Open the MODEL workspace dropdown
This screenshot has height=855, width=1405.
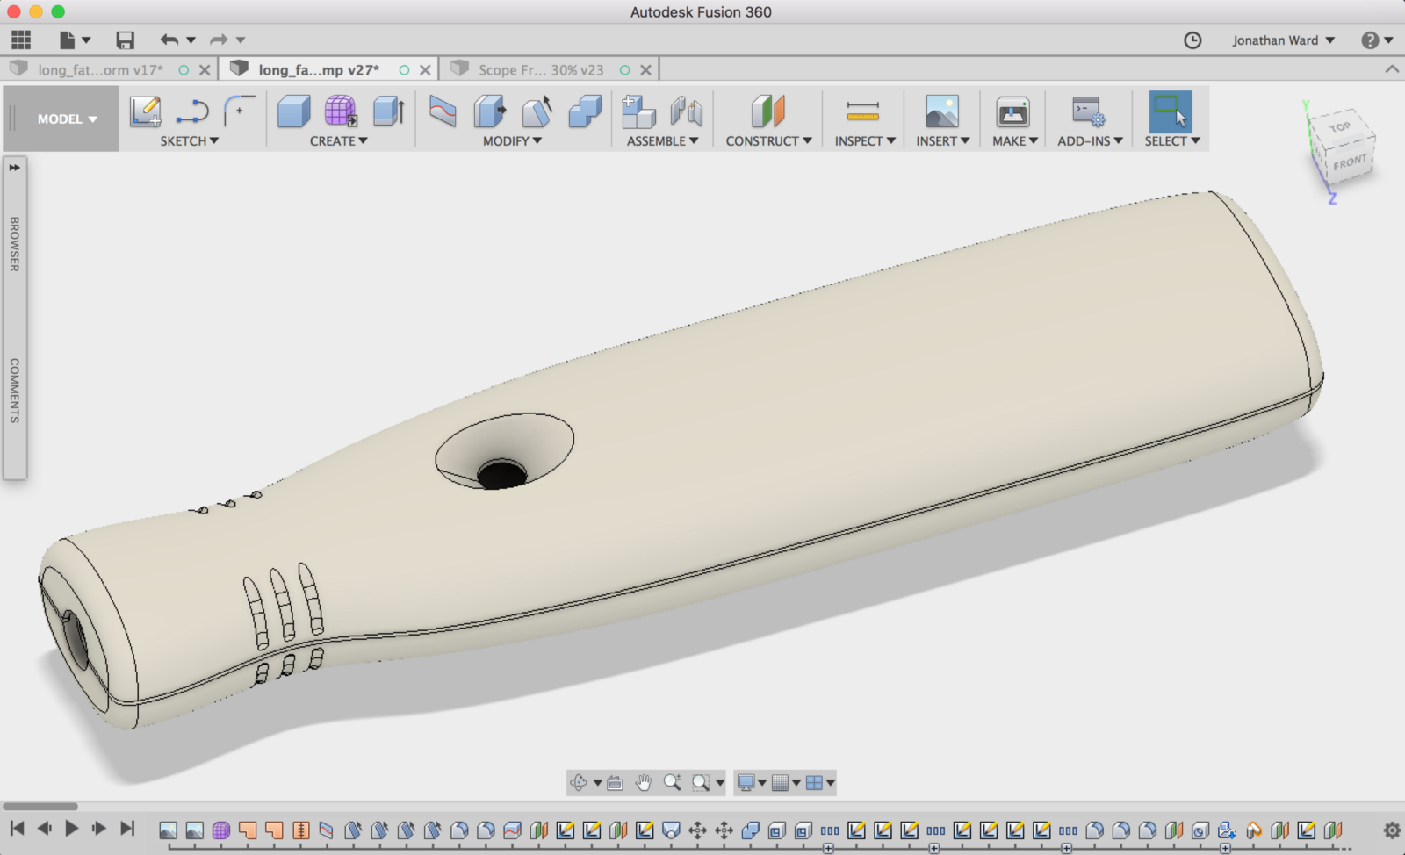67,119
